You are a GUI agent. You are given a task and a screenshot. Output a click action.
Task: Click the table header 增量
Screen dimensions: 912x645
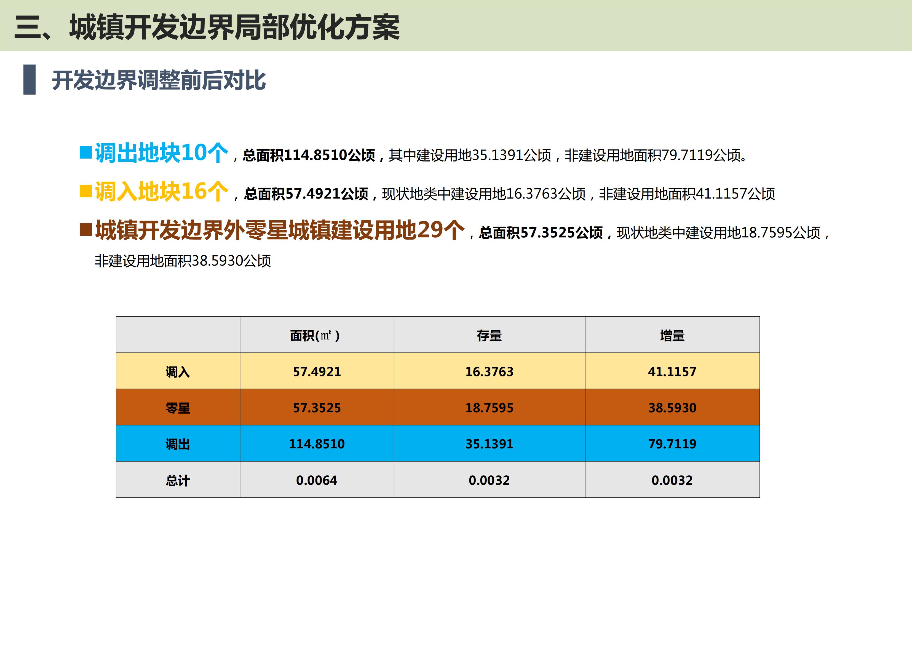(672, 336)
